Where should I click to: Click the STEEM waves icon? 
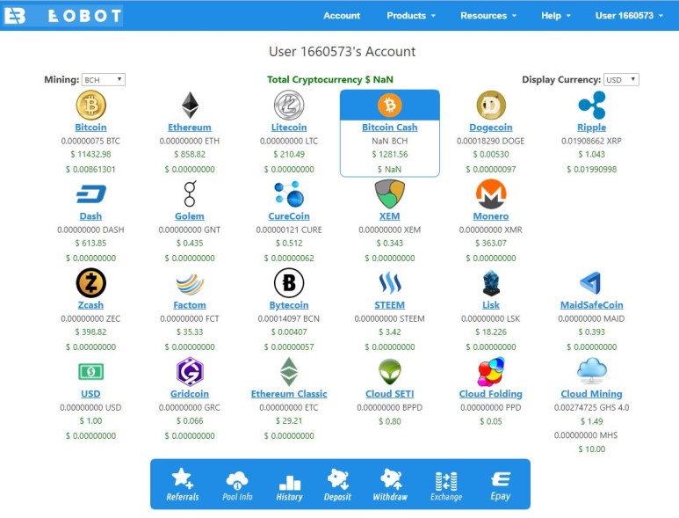click(x=390, y=282)
